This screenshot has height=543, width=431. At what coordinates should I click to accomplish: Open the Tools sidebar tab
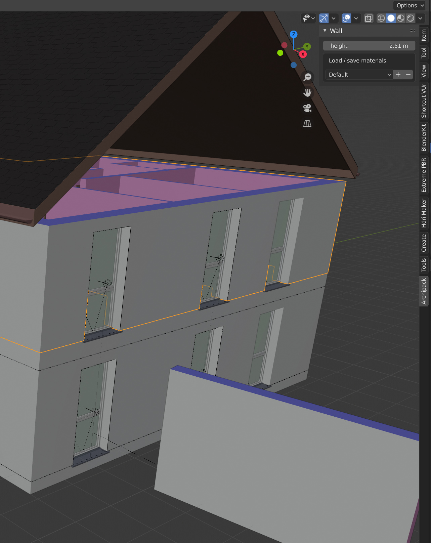[x=424, y=265]
